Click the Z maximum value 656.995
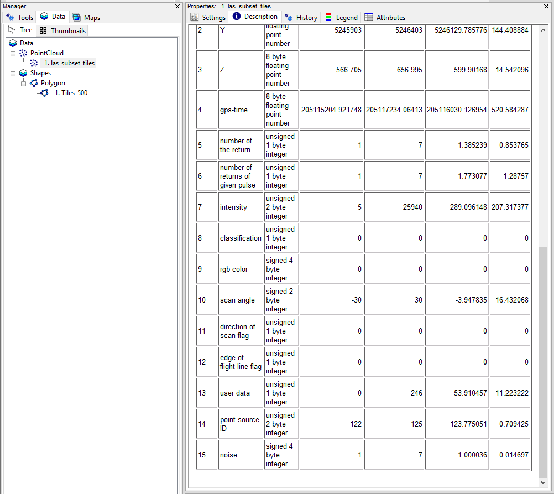 click(409, 70)
